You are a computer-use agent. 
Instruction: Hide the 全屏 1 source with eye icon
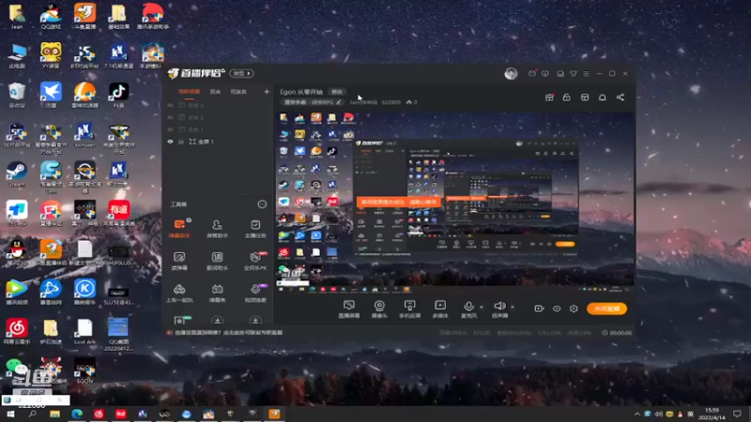click(x=170, y=142)
